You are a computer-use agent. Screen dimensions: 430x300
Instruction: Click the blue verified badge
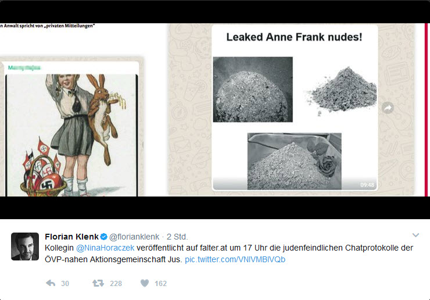tap(103, 237)
